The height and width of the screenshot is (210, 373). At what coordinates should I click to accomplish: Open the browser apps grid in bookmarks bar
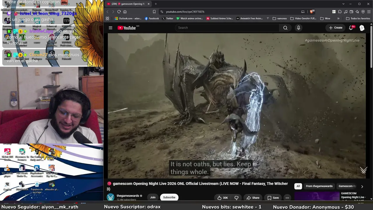pos(108,18)
